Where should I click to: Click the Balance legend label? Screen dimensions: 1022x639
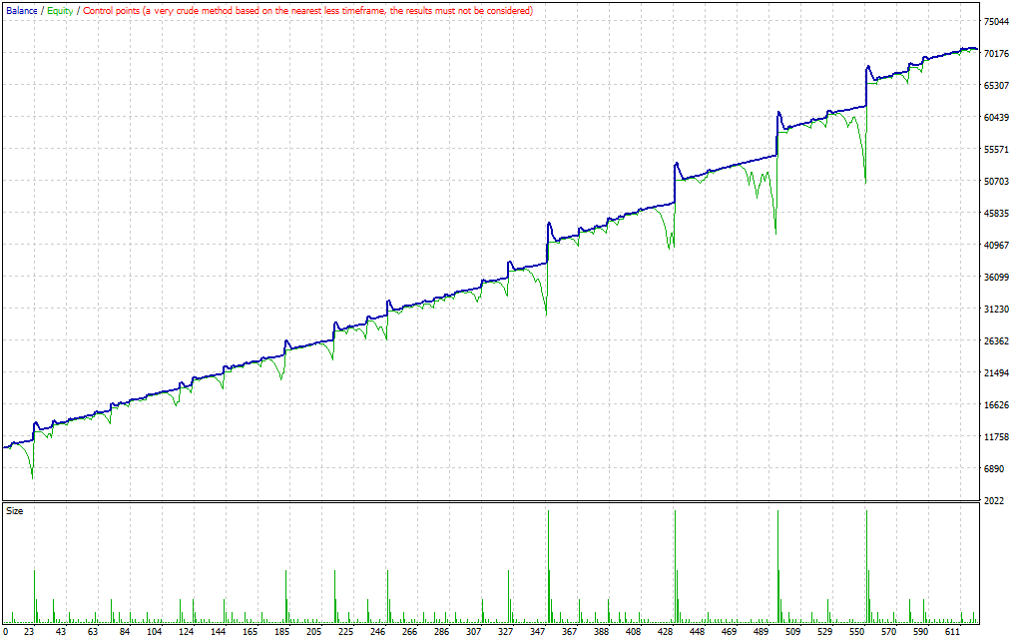pos(22,10)
